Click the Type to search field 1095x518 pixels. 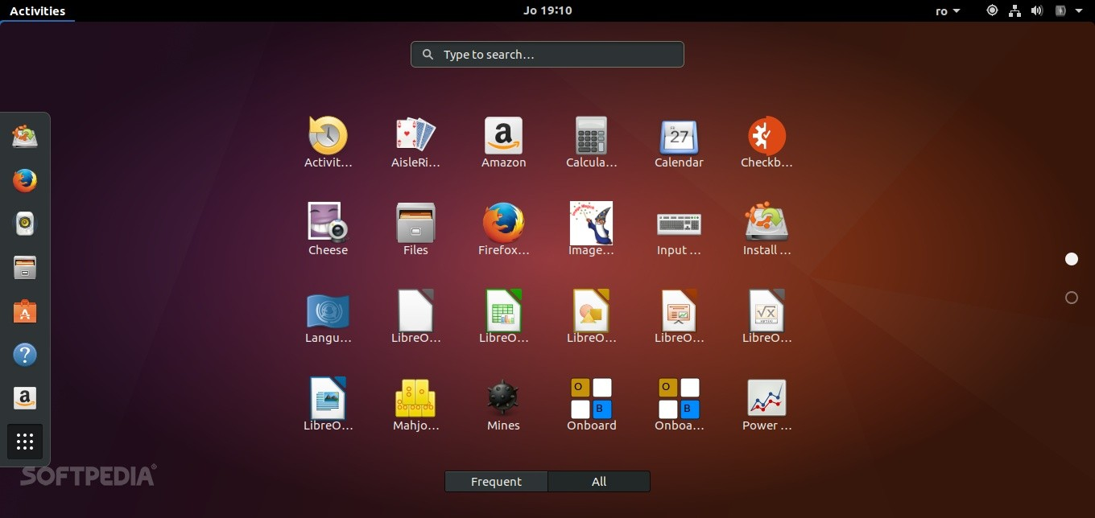pos(547,55)
